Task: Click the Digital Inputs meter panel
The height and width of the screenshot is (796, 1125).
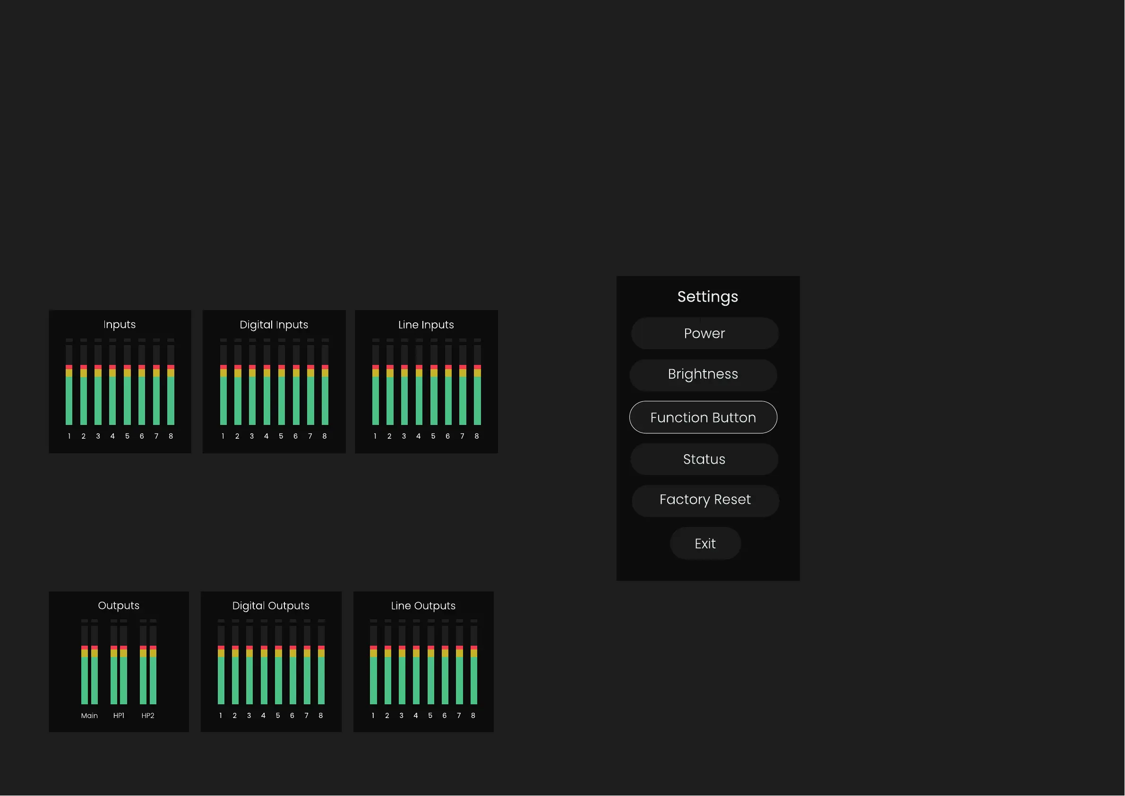Action: click(274, 381)
